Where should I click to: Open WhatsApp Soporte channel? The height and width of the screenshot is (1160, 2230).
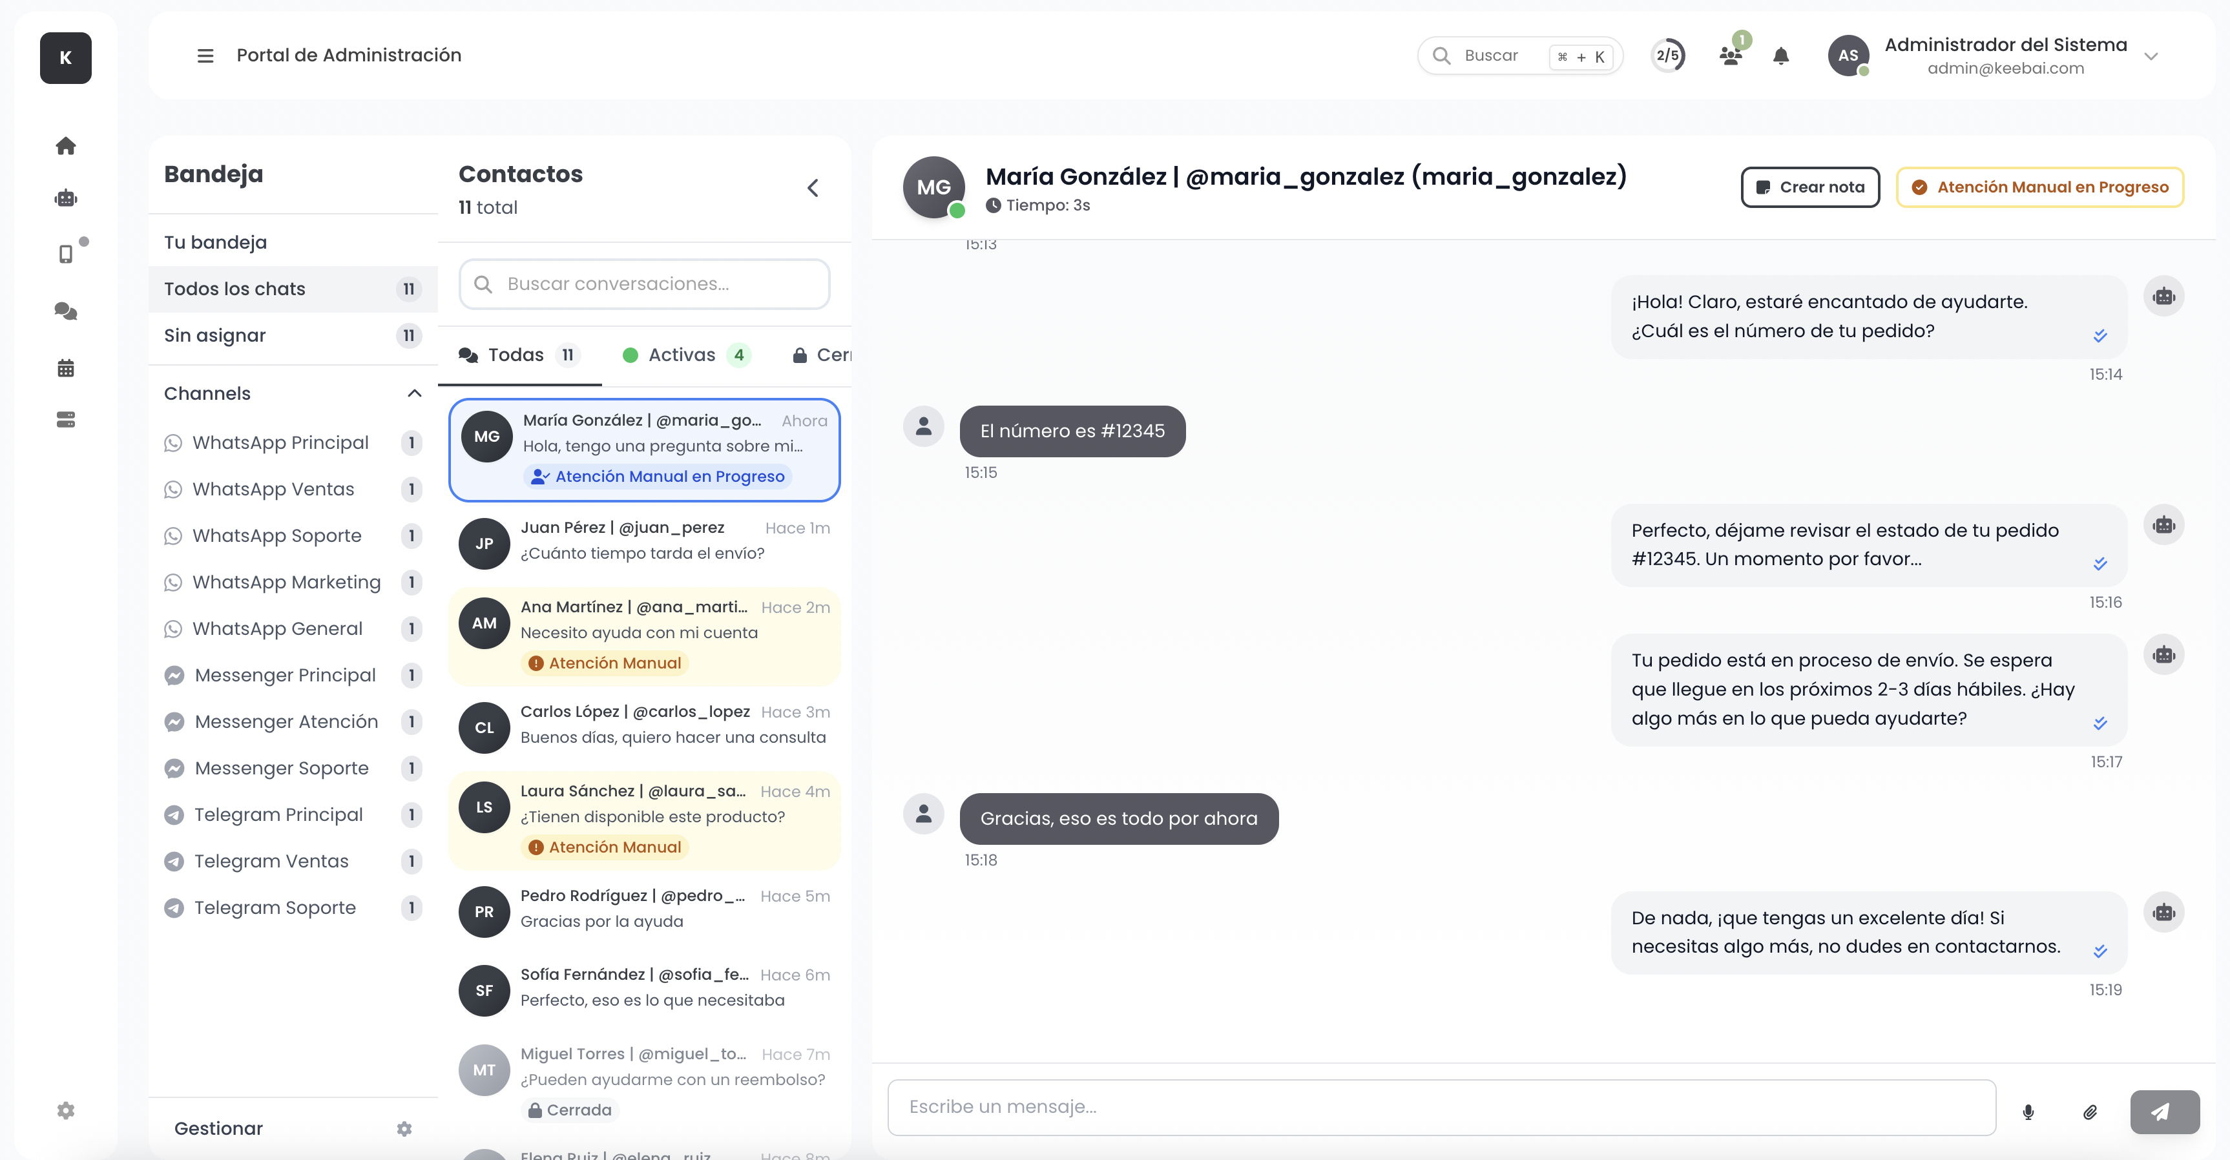pyautogui.click(x=277, y=536)
